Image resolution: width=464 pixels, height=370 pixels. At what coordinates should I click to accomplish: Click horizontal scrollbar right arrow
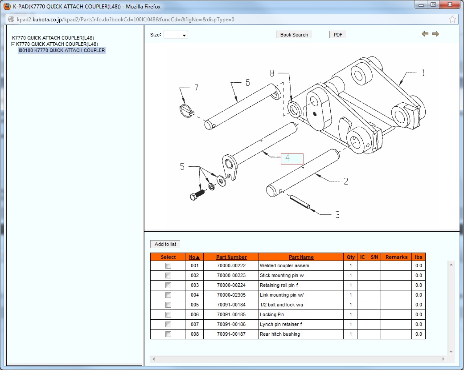tap(443, 359)
